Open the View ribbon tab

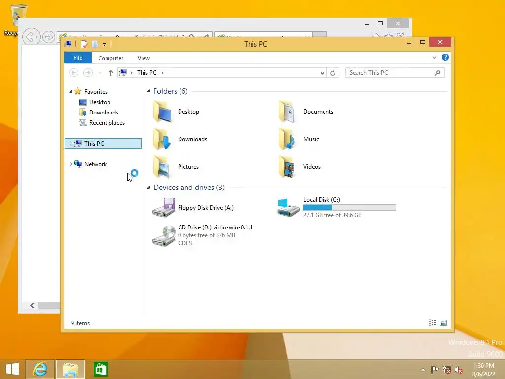[144, 58]
